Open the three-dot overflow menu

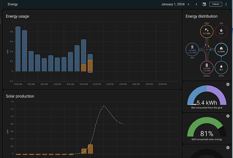point(226,4)
